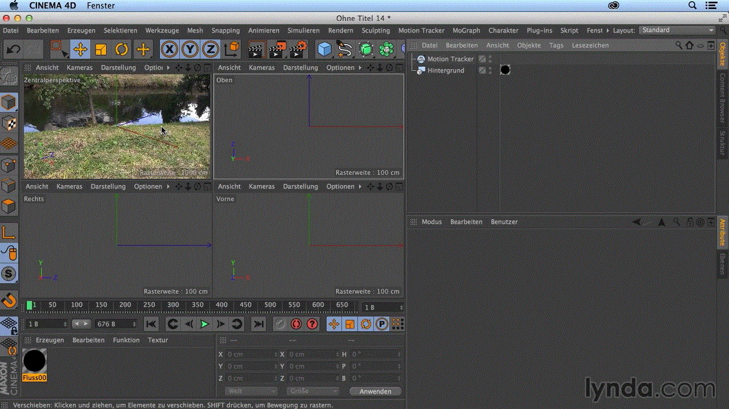Click the Anwenden button
Screen dimensions: 729x409
pyautogui.click(x=375, y=391)
